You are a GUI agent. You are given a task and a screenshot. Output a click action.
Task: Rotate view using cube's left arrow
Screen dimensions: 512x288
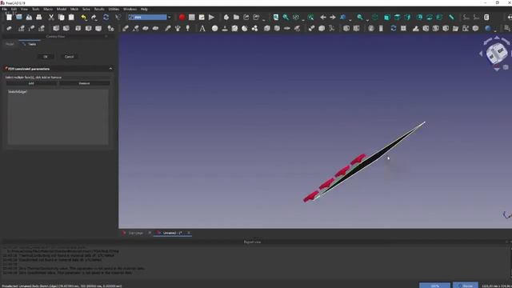point(481,54)
